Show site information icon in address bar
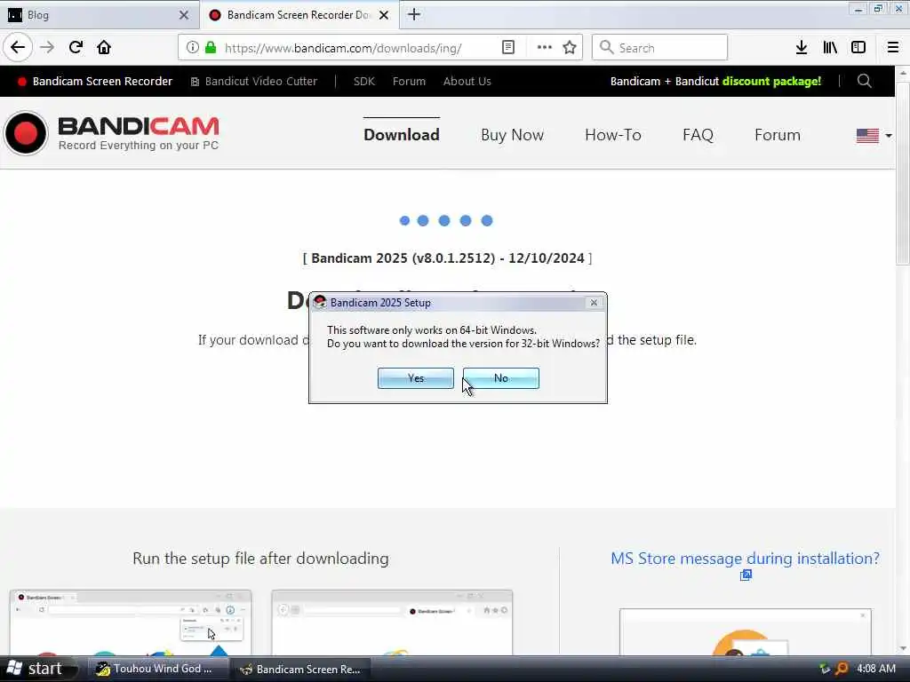This screenshot has height=682, width=910. click(x=193, y=48)
